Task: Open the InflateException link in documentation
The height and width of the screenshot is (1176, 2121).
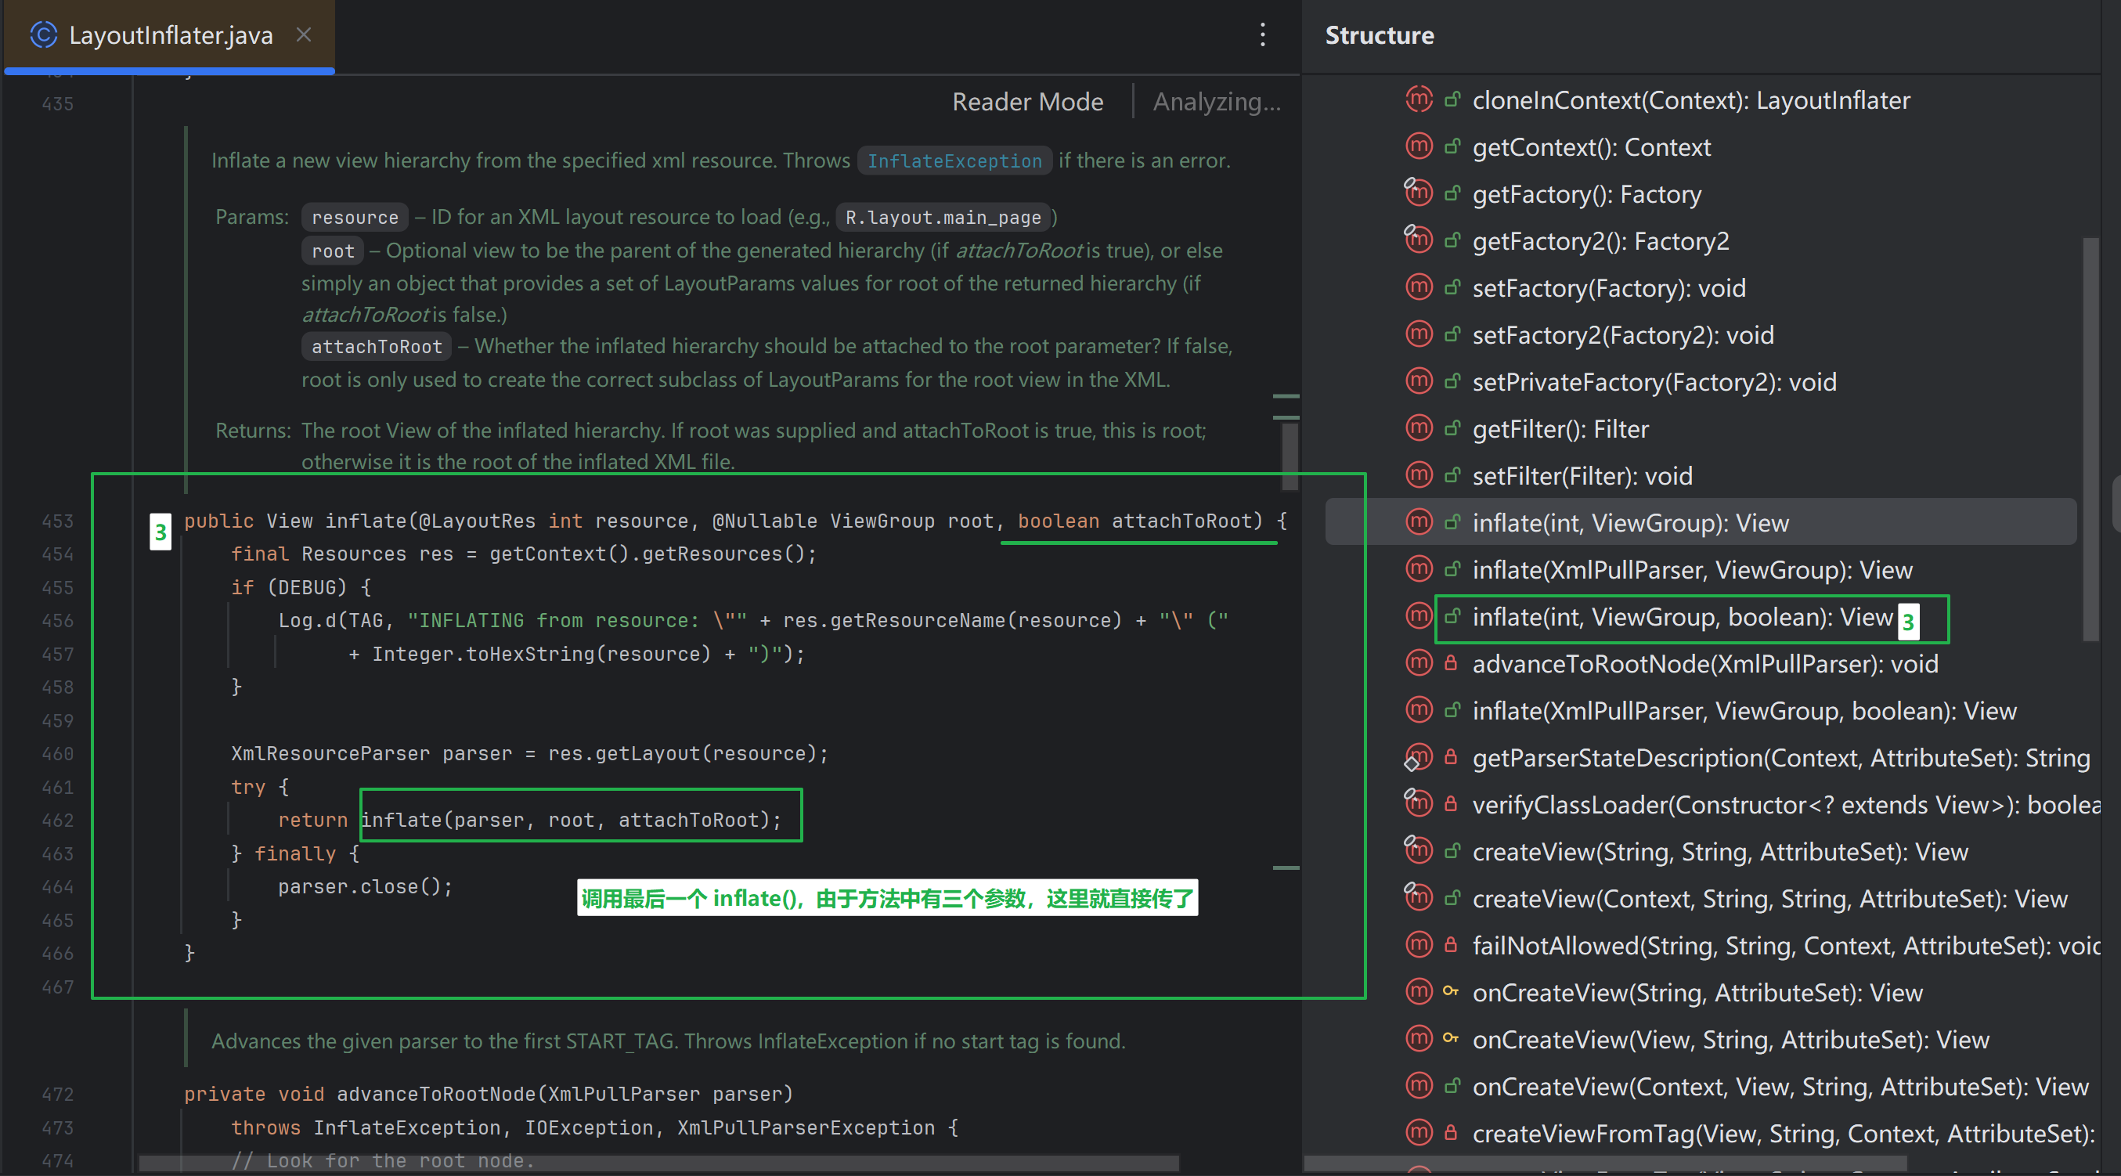Action: 954,160
